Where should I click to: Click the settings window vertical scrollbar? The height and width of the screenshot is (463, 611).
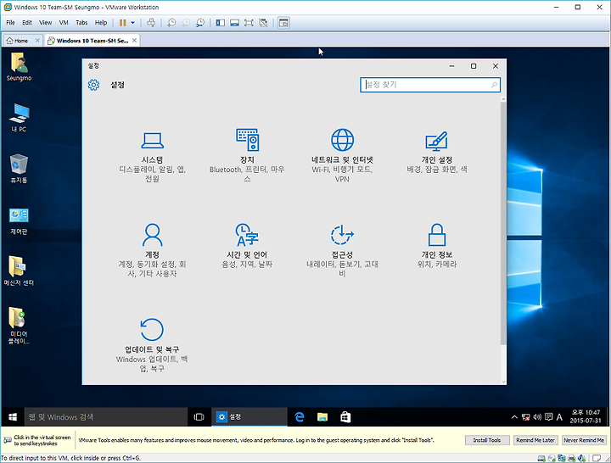point(503,223)
